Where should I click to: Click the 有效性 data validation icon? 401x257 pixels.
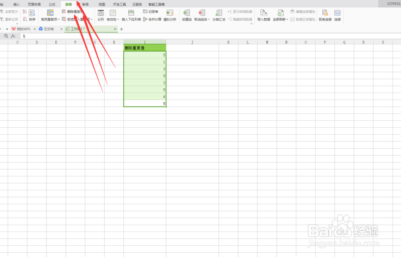tap(113, 13)
